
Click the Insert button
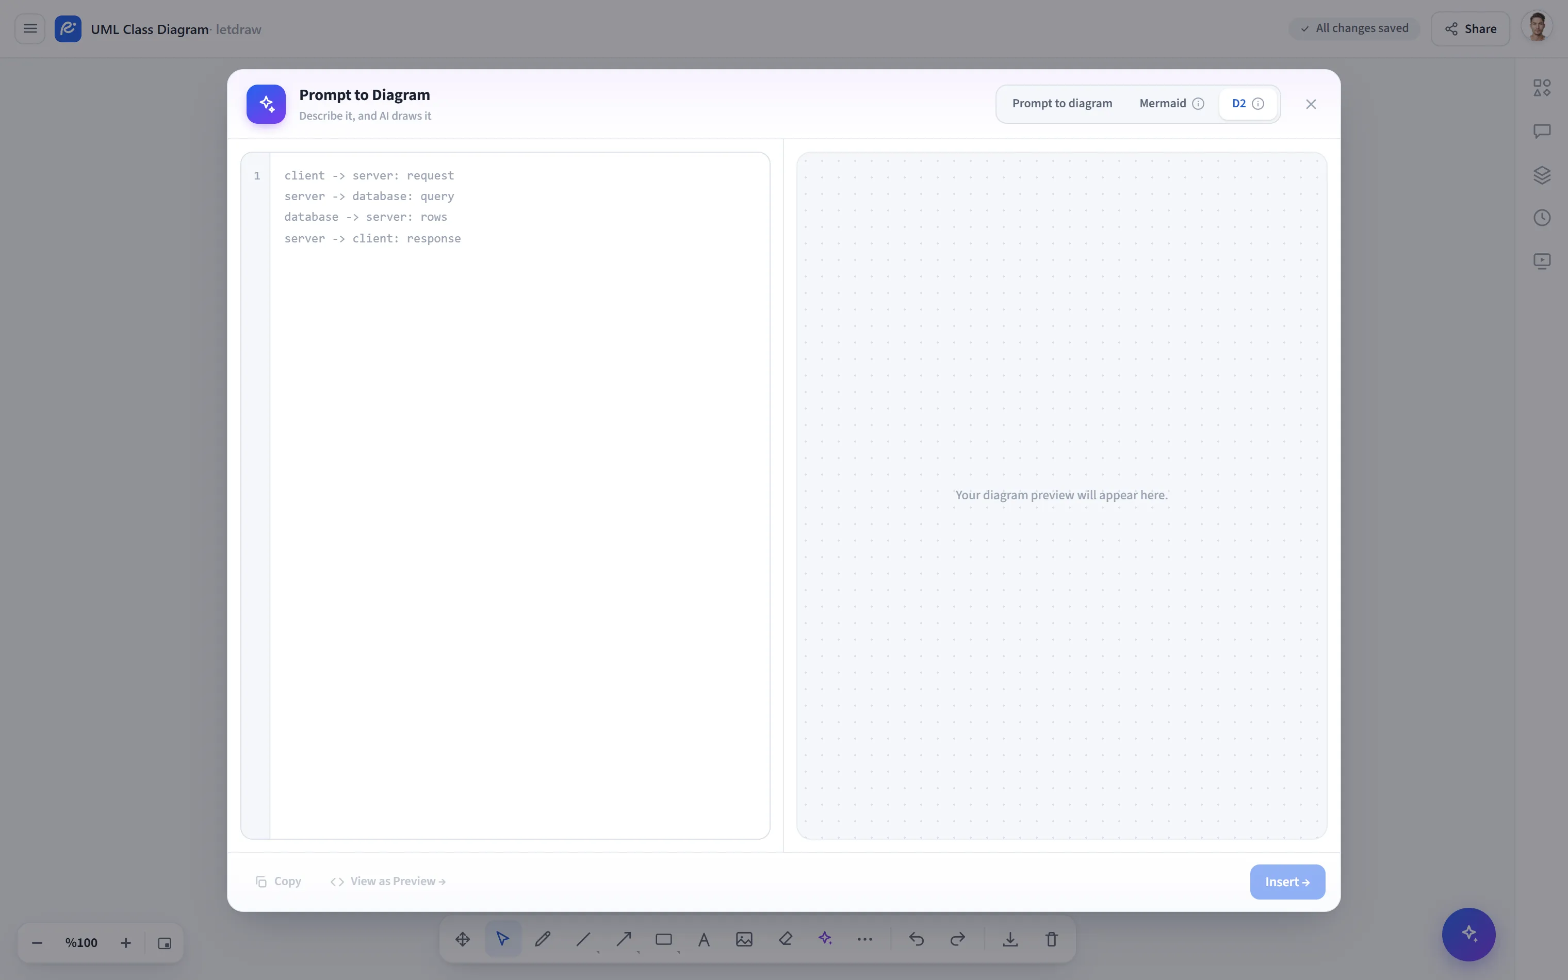tap(1287, 881)
